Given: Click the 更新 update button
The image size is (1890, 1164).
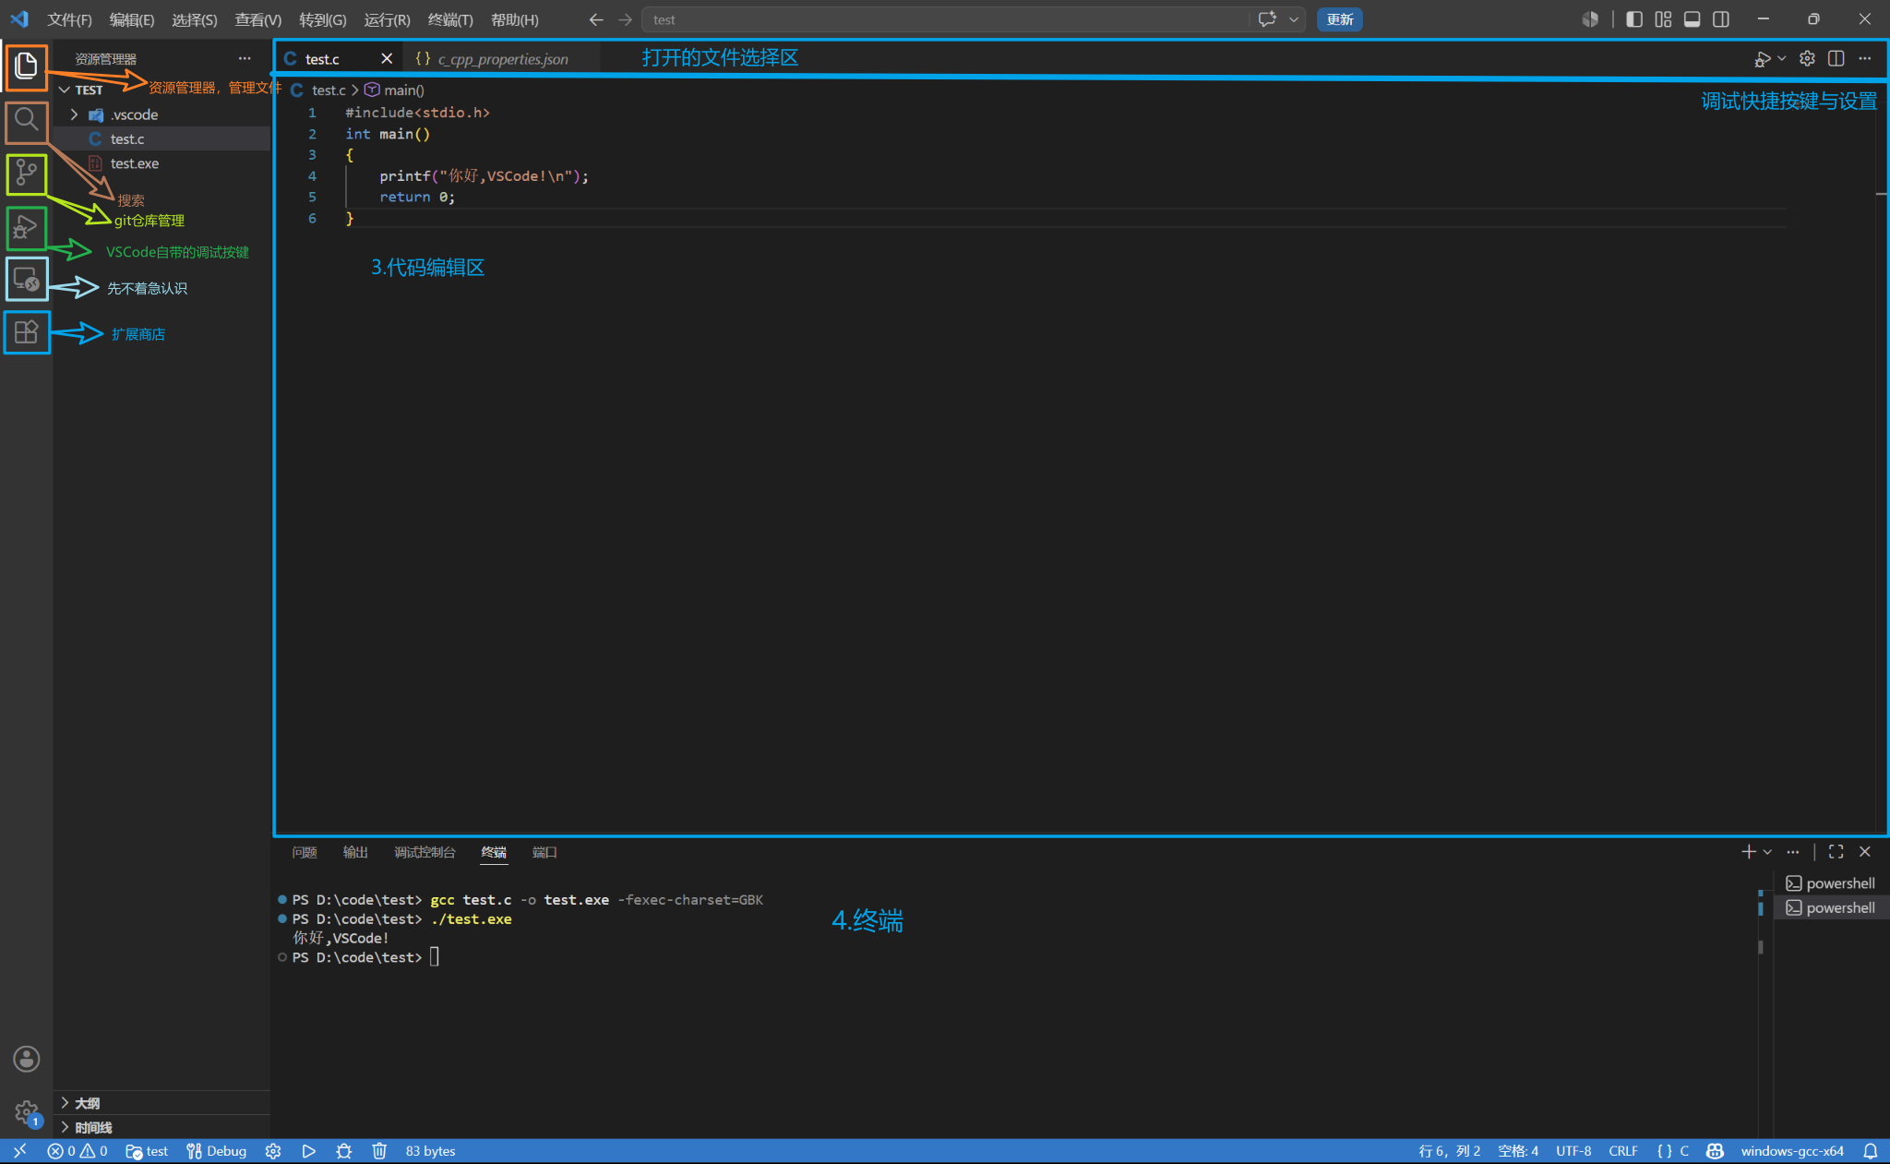Looking at the screenshot, I should tap(1339, 19).
